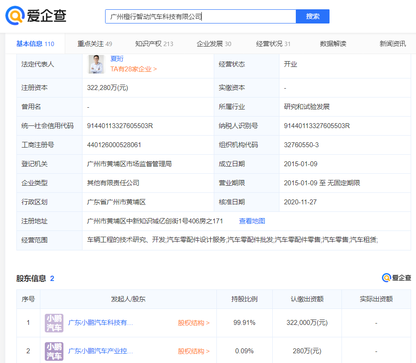Open the 重点关注 tab
The height and width of the screenshot is (363, 416).
(x=95, y=44)
